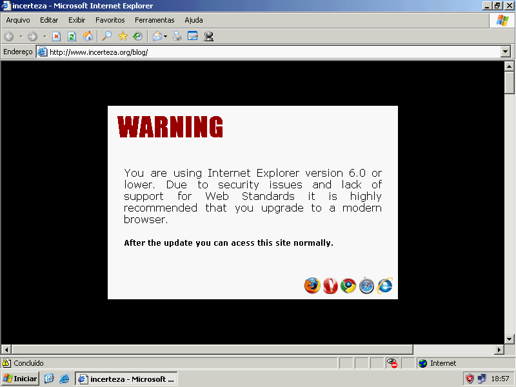Viewport: 516px width, 387px height.
Task: Print the page using the printer icon
Action: (177, 37)
